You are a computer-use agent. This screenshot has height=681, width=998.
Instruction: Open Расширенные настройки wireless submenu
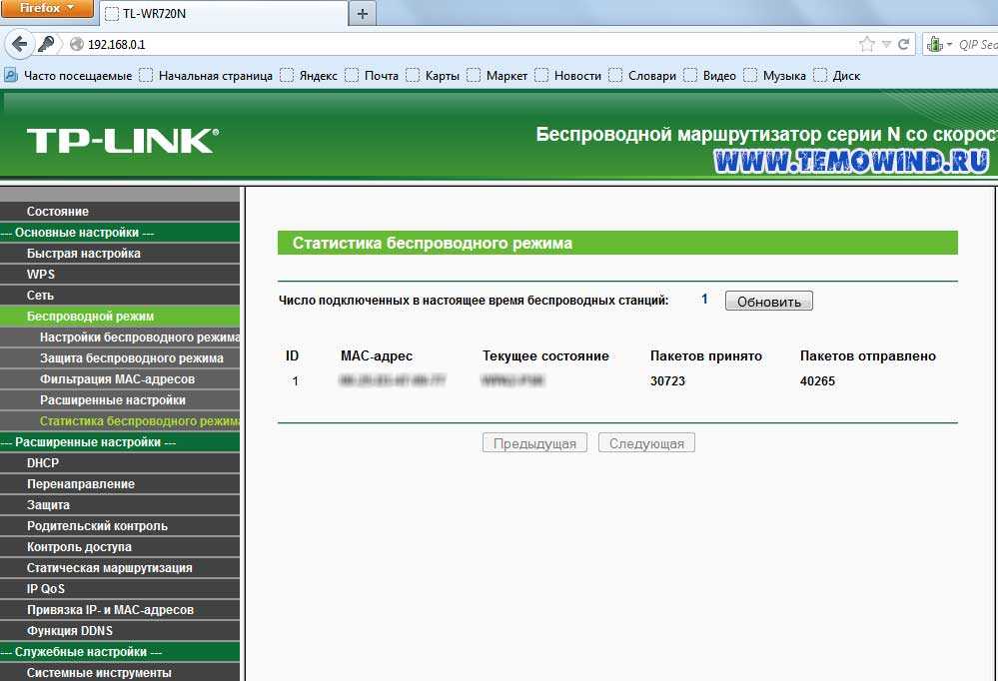tap(120, 400)
